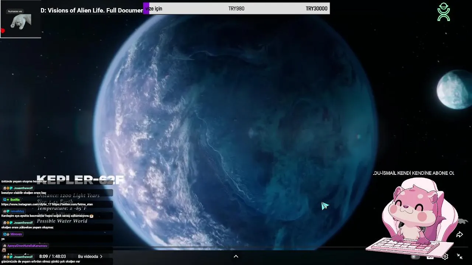Click the 'Numaranı ver' thumbnail in the corner
This screenshot has width=472, height=265.
pos(21,19)
